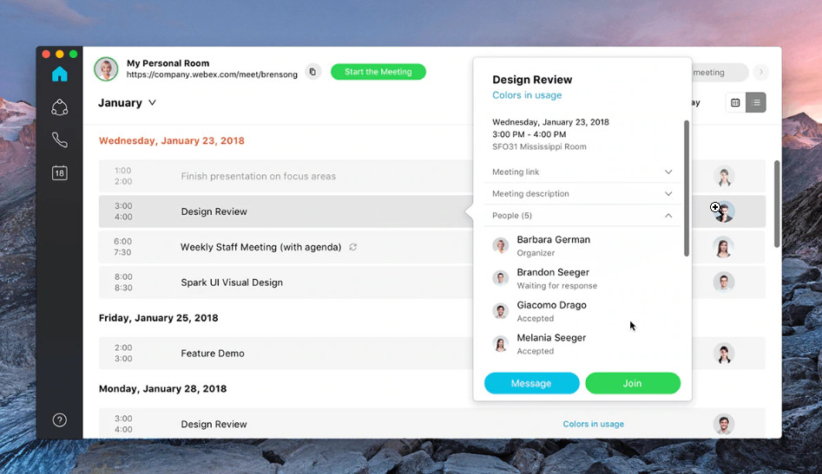The image size is (822, 474).
Task: Click avatar in Weekly Staff Meeting row
Action: coord(723,247)
